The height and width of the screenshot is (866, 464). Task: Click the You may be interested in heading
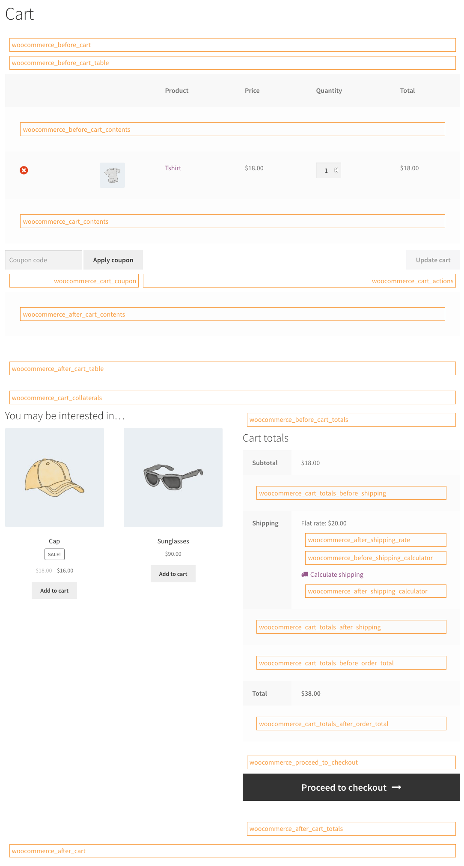(x=65, y=416)
